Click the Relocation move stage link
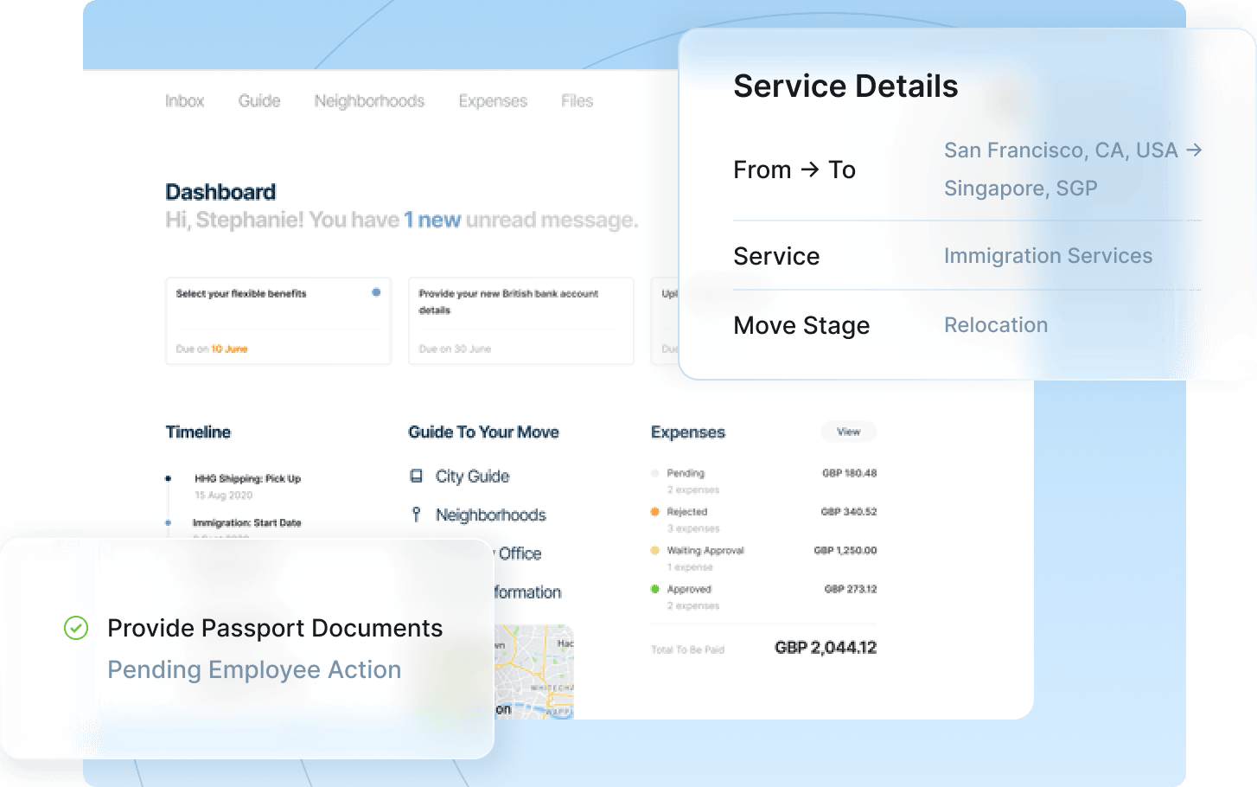The image size is (1257, 787). 996,325
